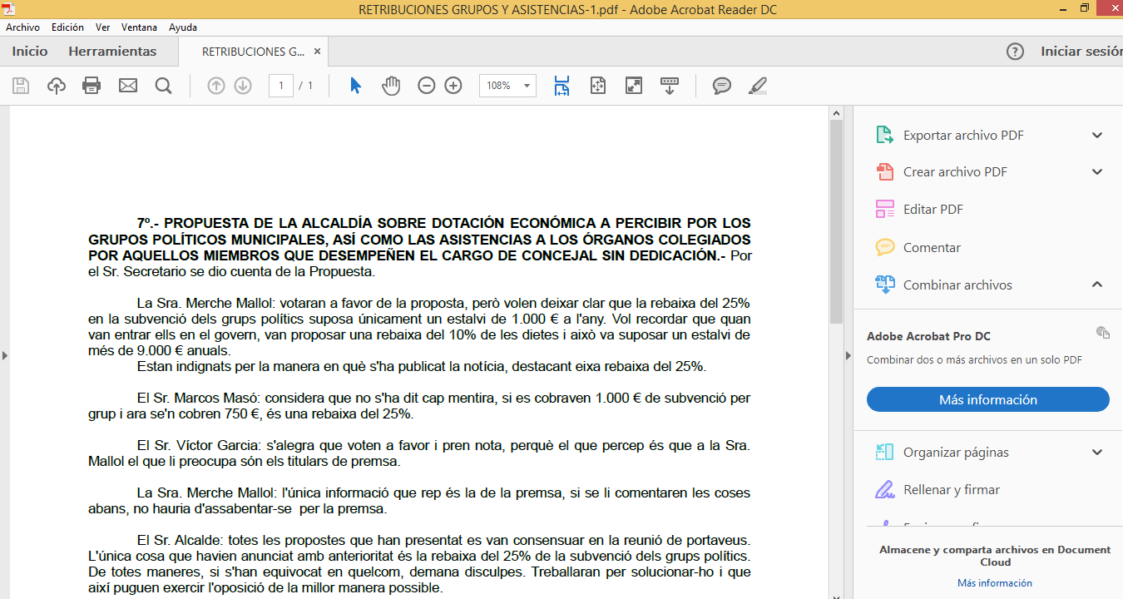
Task: Expand the Exportar archivo PDF section
Action: coord(1097,136)
